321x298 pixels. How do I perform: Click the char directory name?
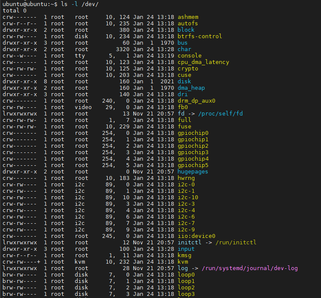185,49
